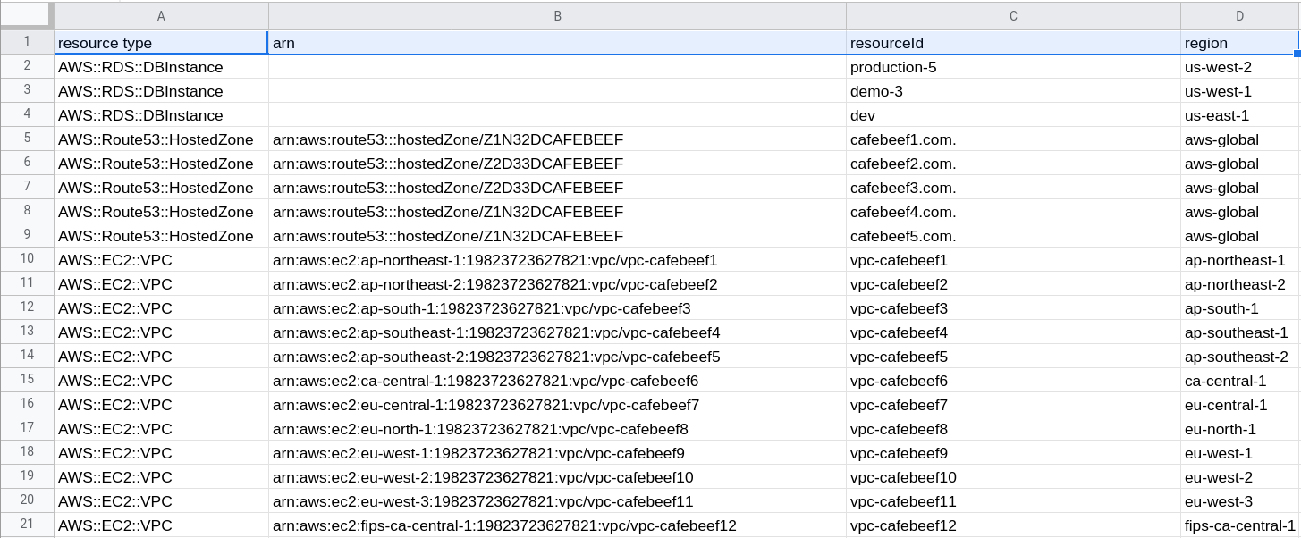1301x538 pixels.
Task: Select region cell 'ap-south-1'
Action: coord(1240,307)
